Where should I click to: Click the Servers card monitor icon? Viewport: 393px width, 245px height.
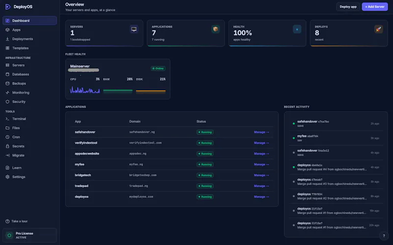click(x=134, y=29)
